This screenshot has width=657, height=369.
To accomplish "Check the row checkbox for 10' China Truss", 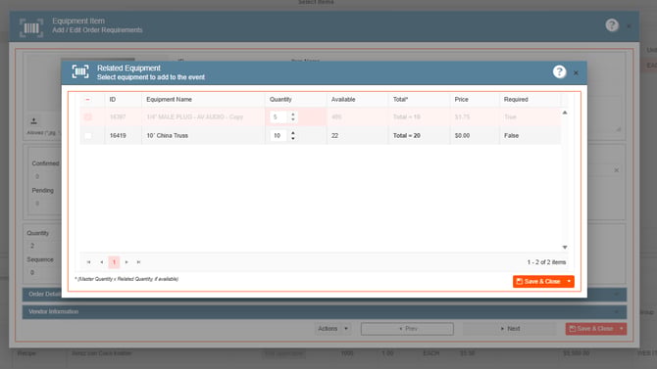I will (x=87, y=135).
